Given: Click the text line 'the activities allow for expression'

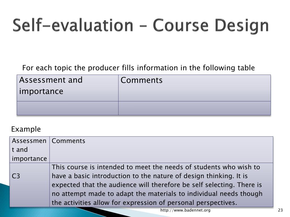Looking at the screenshot, I should tap(144, 203).
